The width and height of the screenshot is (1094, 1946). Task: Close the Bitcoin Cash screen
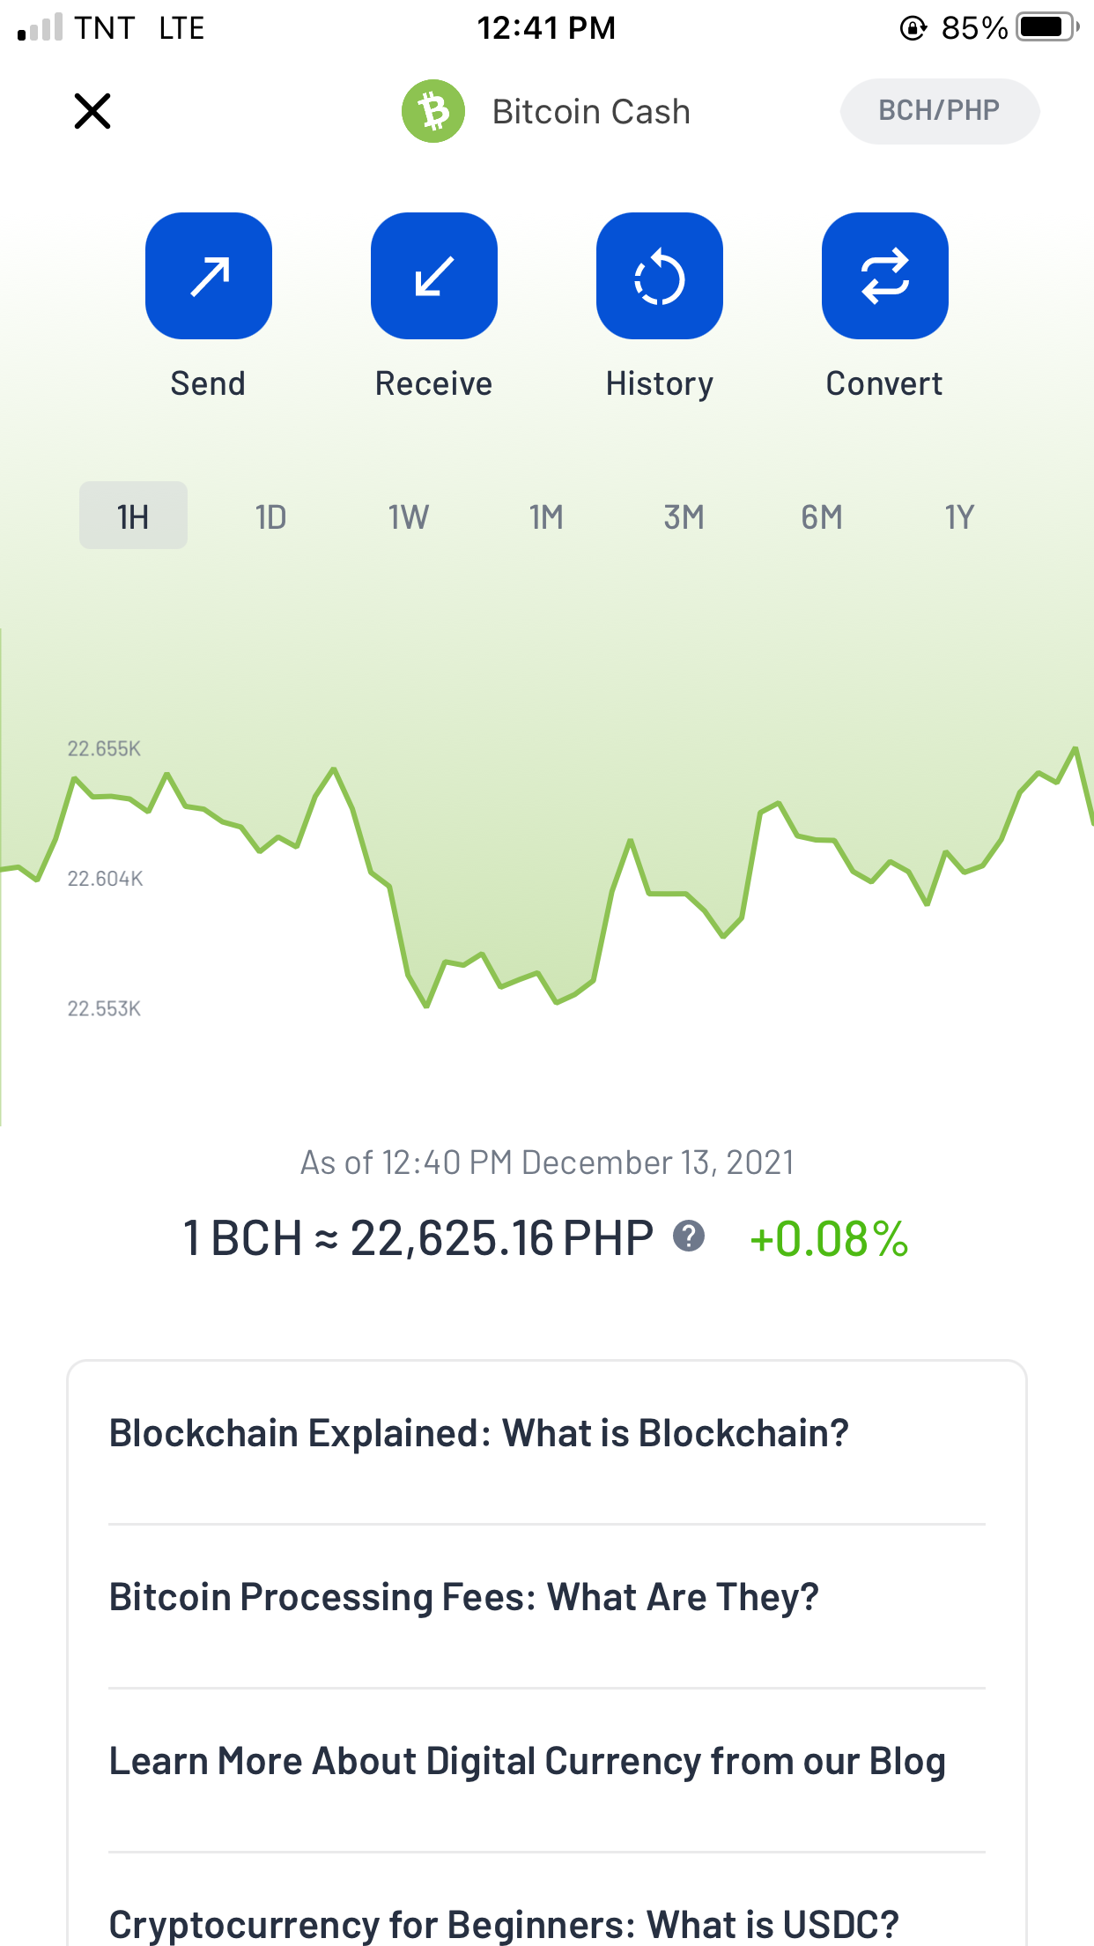pos(92,111)
